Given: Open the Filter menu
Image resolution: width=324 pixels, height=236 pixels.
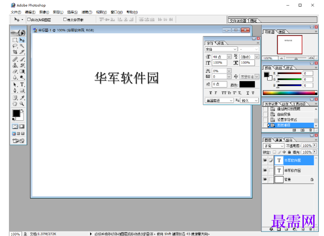Looking at the screenshot, I should coord(87,12).
